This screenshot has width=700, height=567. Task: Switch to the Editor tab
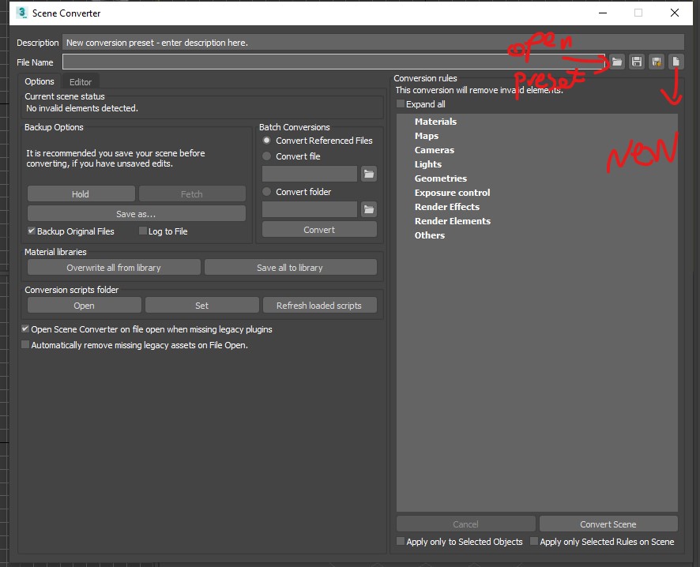(x=81, y=82)
